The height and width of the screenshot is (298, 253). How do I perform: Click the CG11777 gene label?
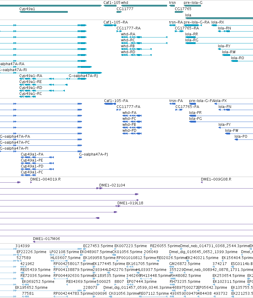pyautogui.click(x=125, y=9)
